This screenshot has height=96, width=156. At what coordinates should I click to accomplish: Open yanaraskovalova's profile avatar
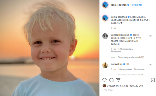coord(105,36)
